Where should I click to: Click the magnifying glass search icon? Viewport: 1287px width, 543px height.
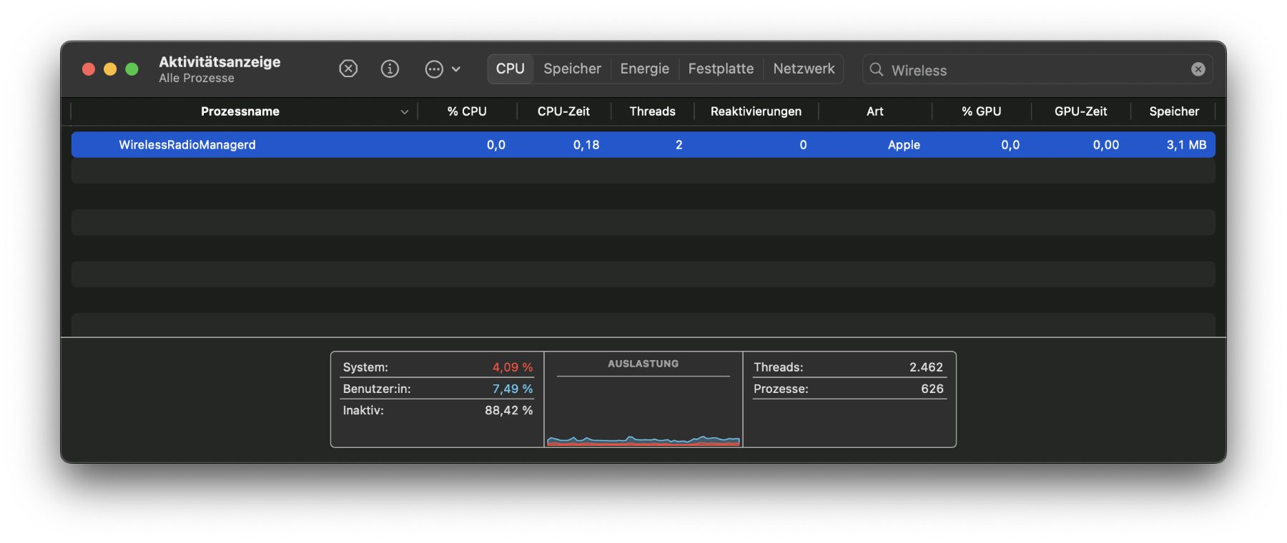(x=876, y=69)
